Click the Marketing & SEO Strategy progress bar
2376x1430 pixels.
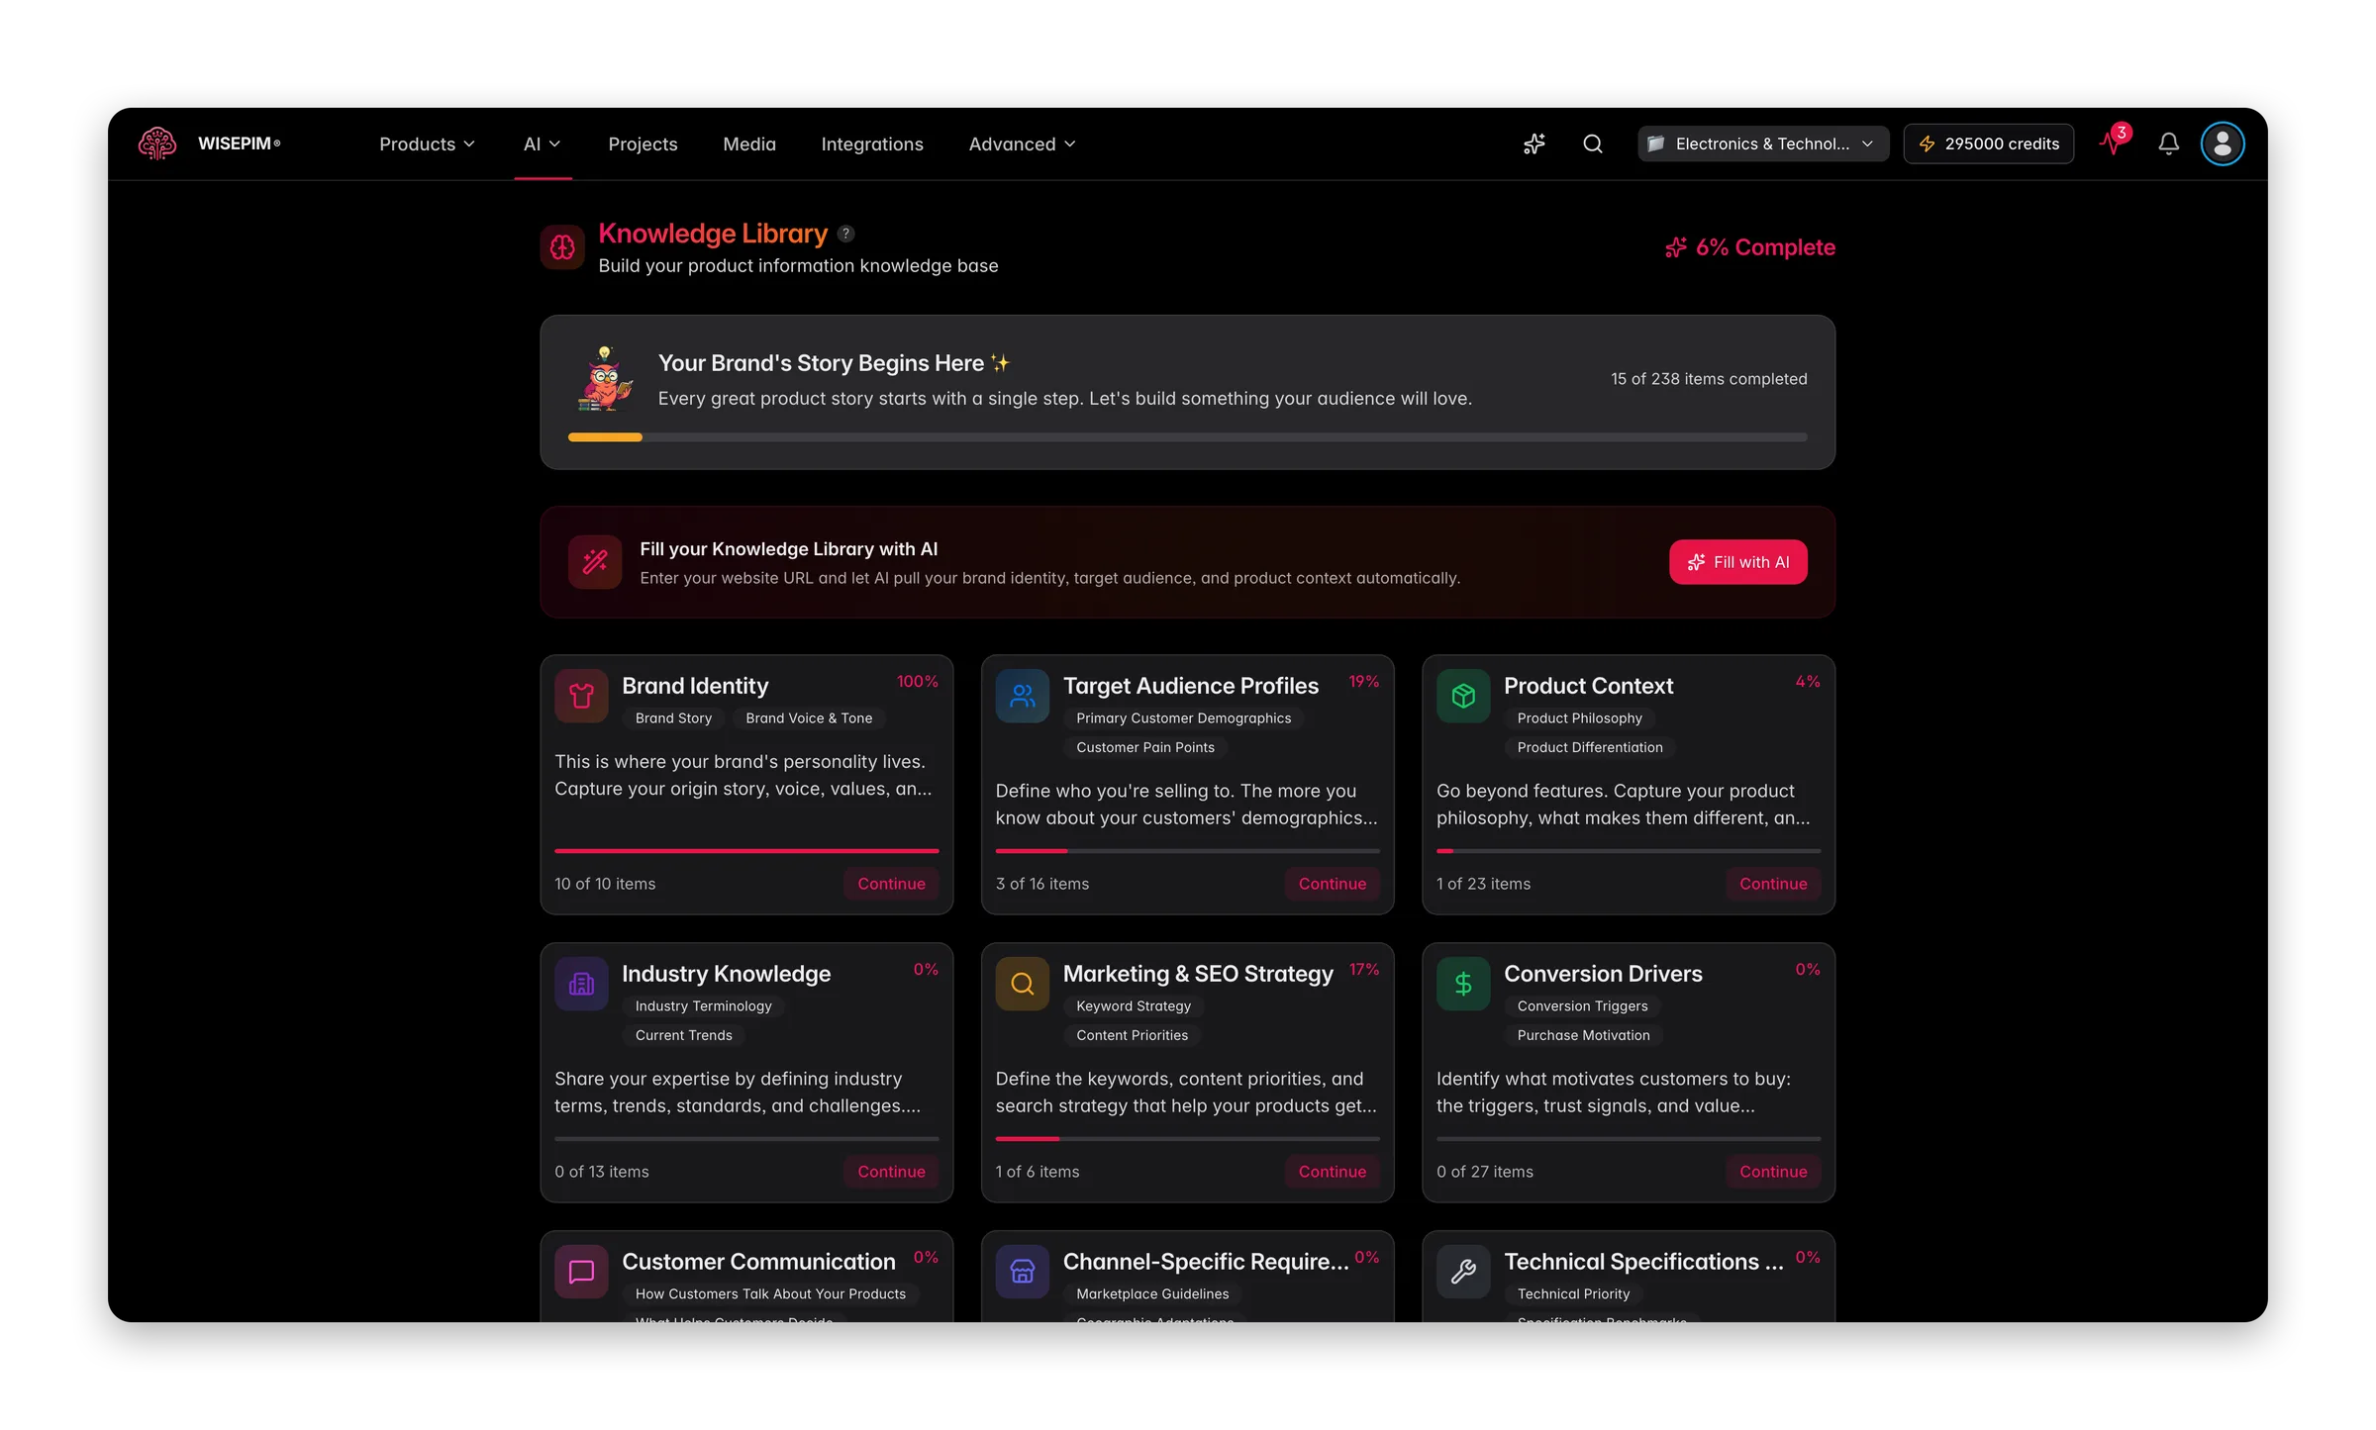[1187, 1139]
